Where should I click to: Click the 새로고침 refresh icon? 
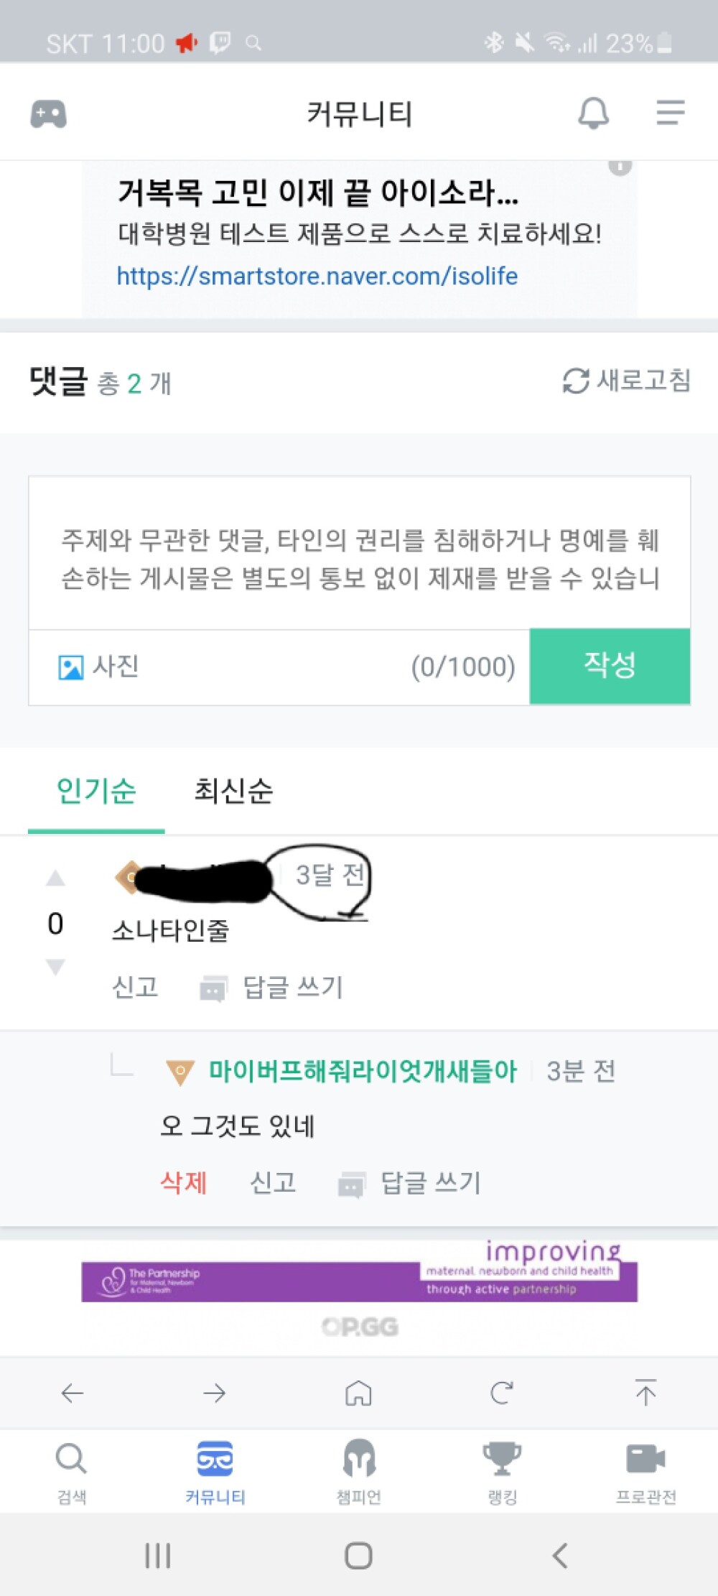(x=576, y=381)
